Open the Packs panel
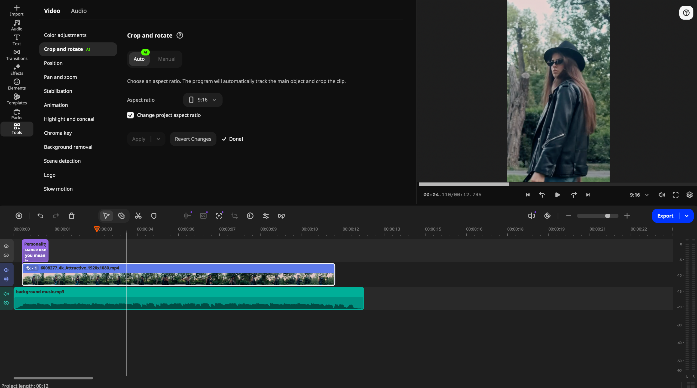This screenshot has height=388, width=697. coord(17,114)
